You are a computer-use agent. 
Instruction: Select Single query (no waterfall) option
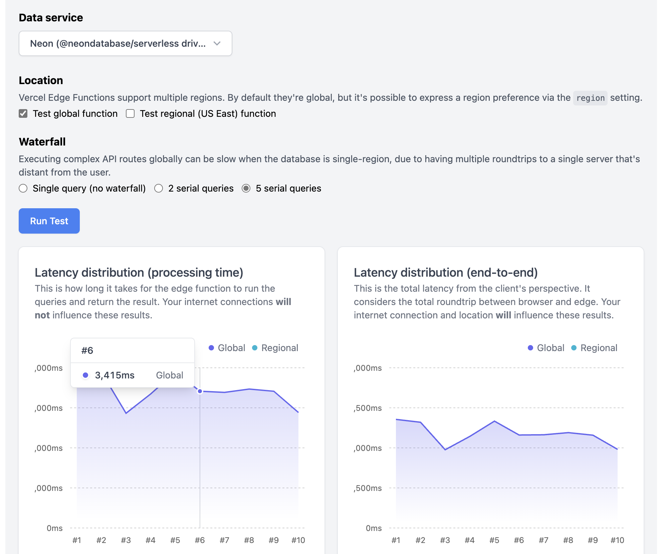(x=23, y=189)
